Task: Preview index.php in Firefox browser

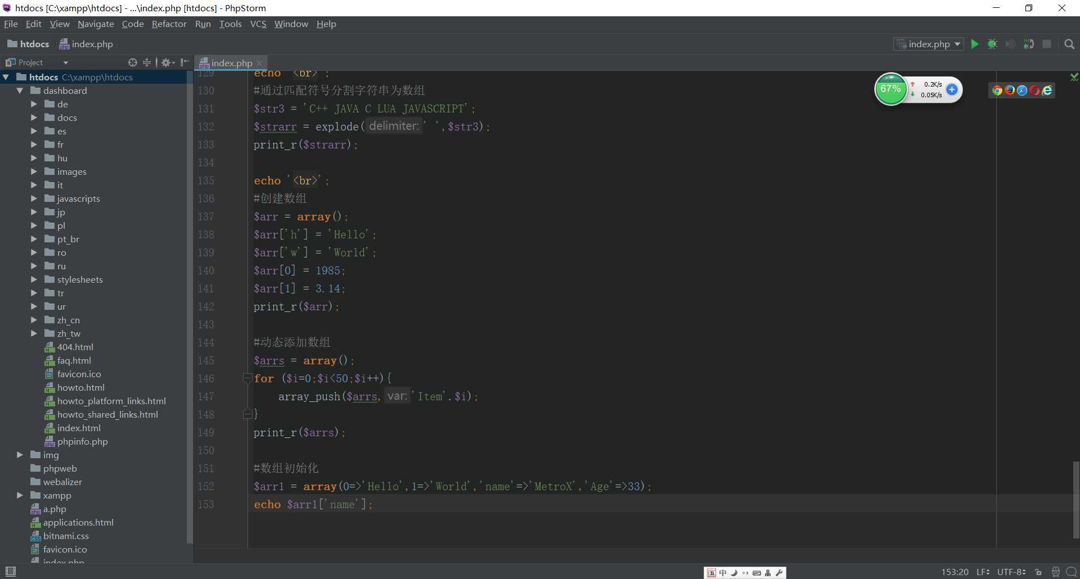Action: pos(1010,91)
